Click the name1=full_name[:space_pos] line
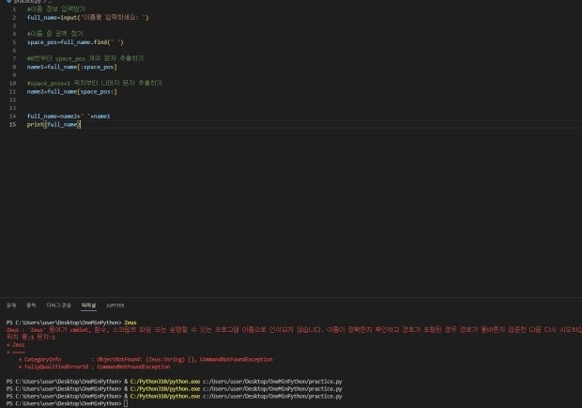 click(x=72, y=67)
